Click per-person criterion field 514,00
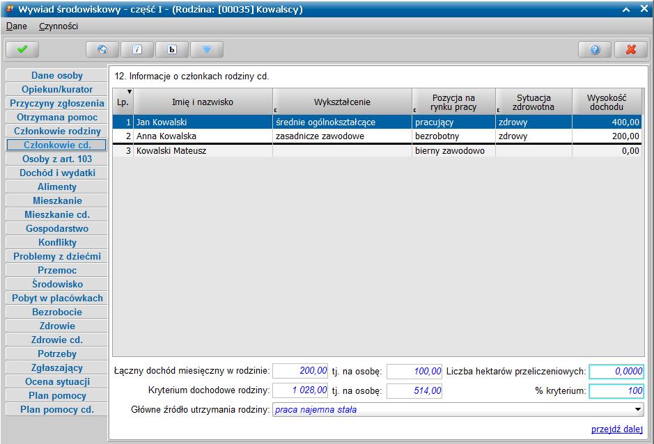Viewport: 654px width, 444px height. pyautogui.click(x=414, y=390)
